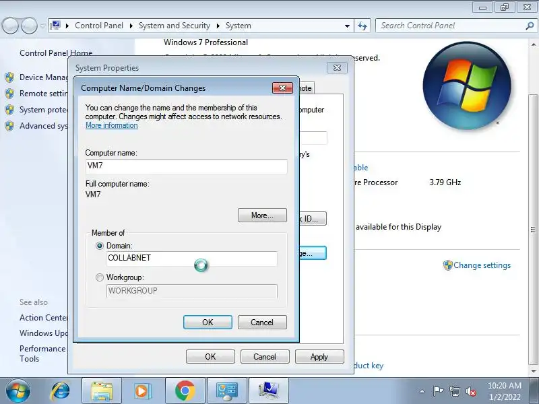Click the Action Center flag tray icon
539x404 pixels.
tap(438, 391)
